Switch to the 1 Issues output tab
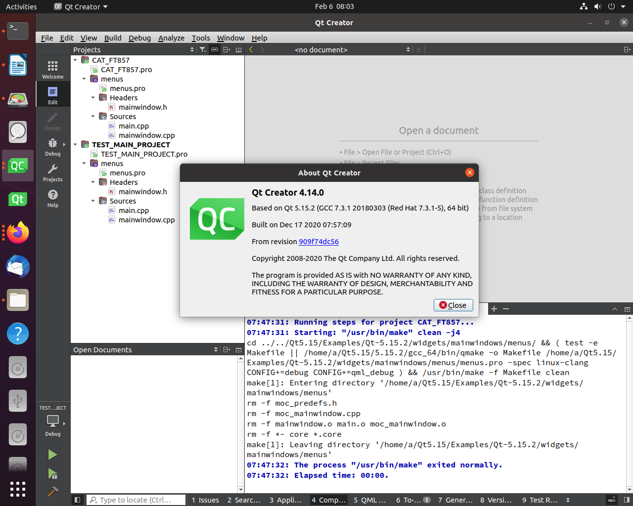633x506 pixels. point(205,500)
